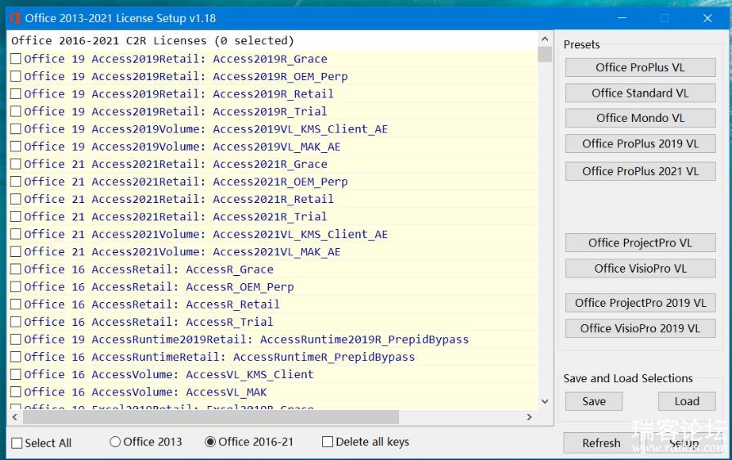Check Access2019R_Grace license checkbox
Image resolution: width=732 pixels, height=460 pixels.
(16, 59)
